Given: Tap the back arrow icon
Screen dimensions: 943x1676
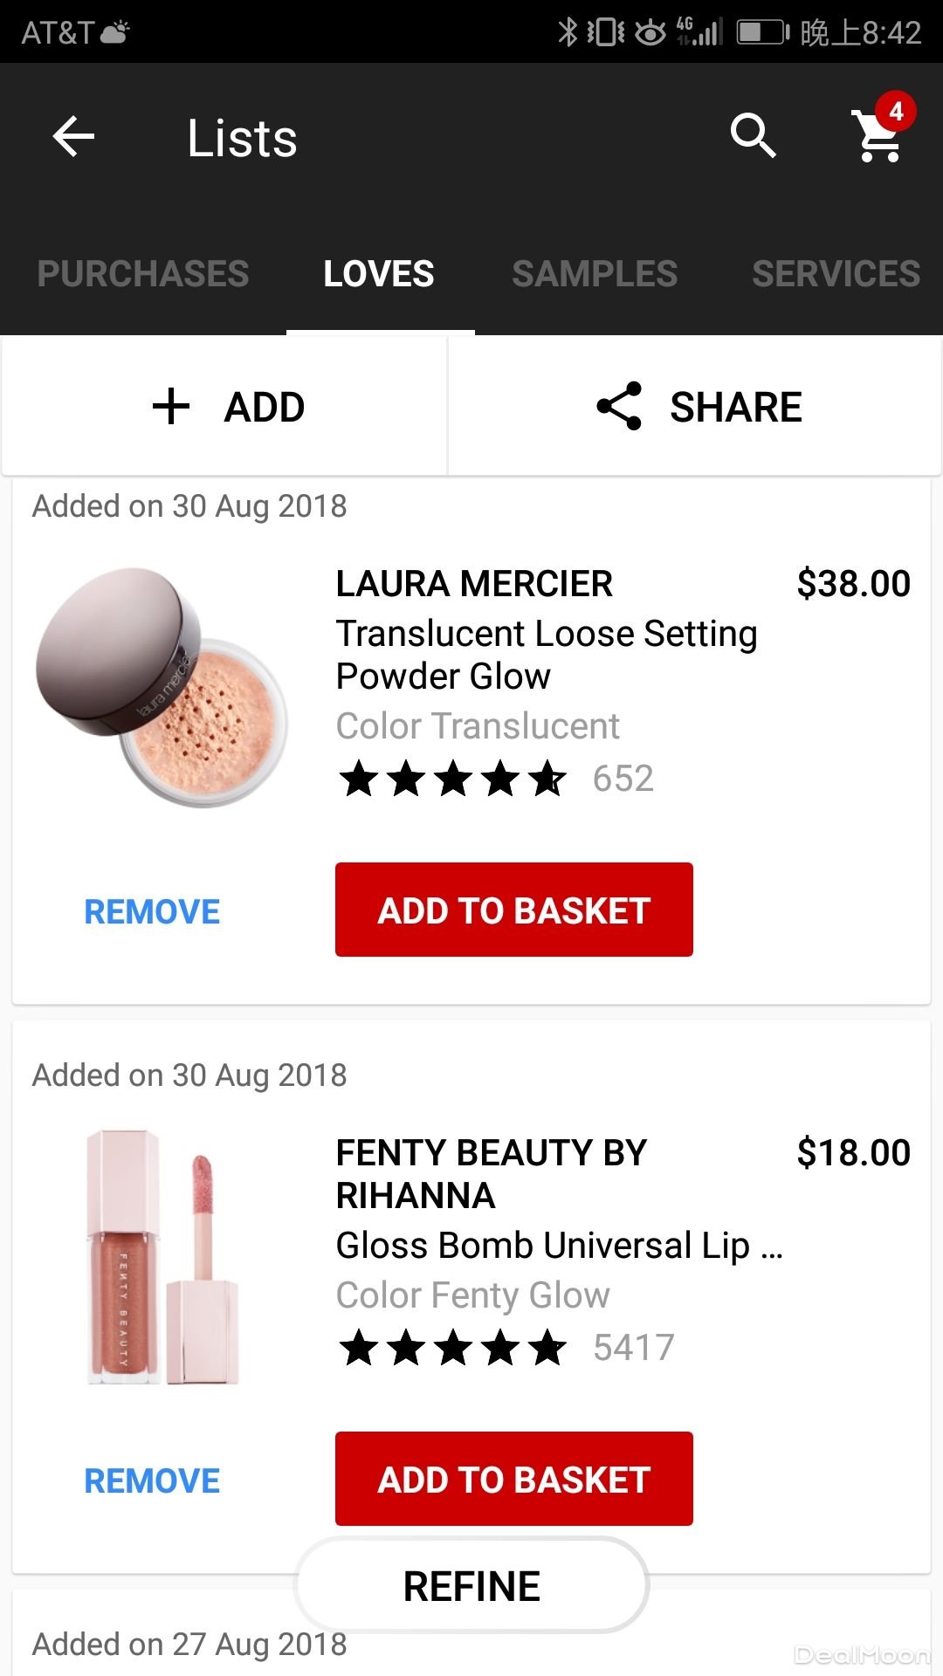Looking at the screenshot, I should click(x=73, y=137).
